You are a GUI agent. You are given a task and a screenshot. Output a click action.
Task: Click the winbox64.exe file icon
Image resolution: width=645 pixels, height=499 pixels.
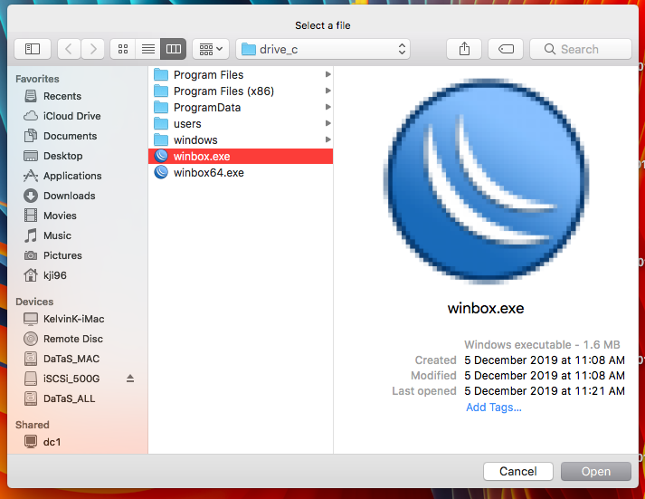pos(161,172)
